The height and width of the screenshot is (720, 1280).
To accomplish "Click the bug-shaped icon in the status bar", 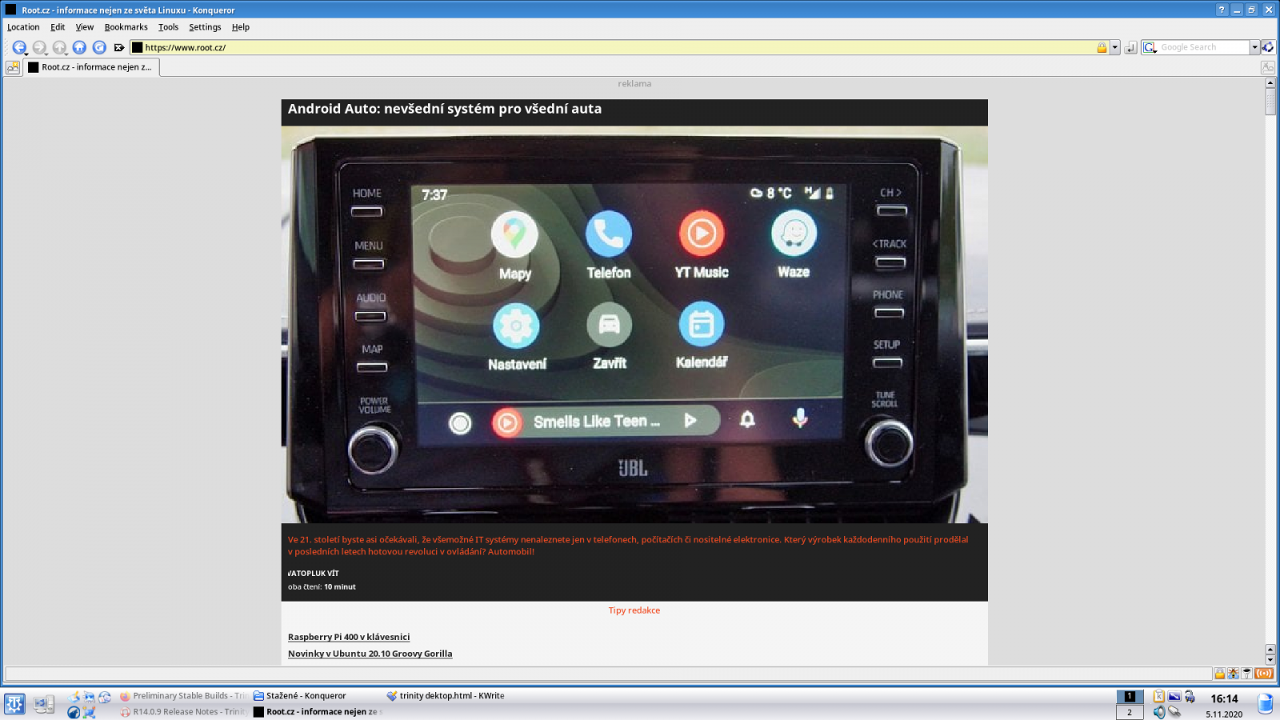I will [x=1233, y=674].
